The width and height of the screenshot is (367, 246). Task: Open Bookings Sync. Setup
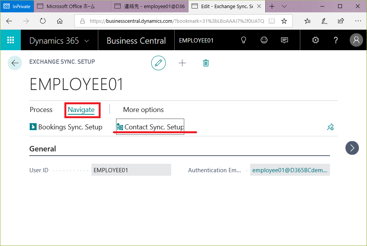point(66,127)
